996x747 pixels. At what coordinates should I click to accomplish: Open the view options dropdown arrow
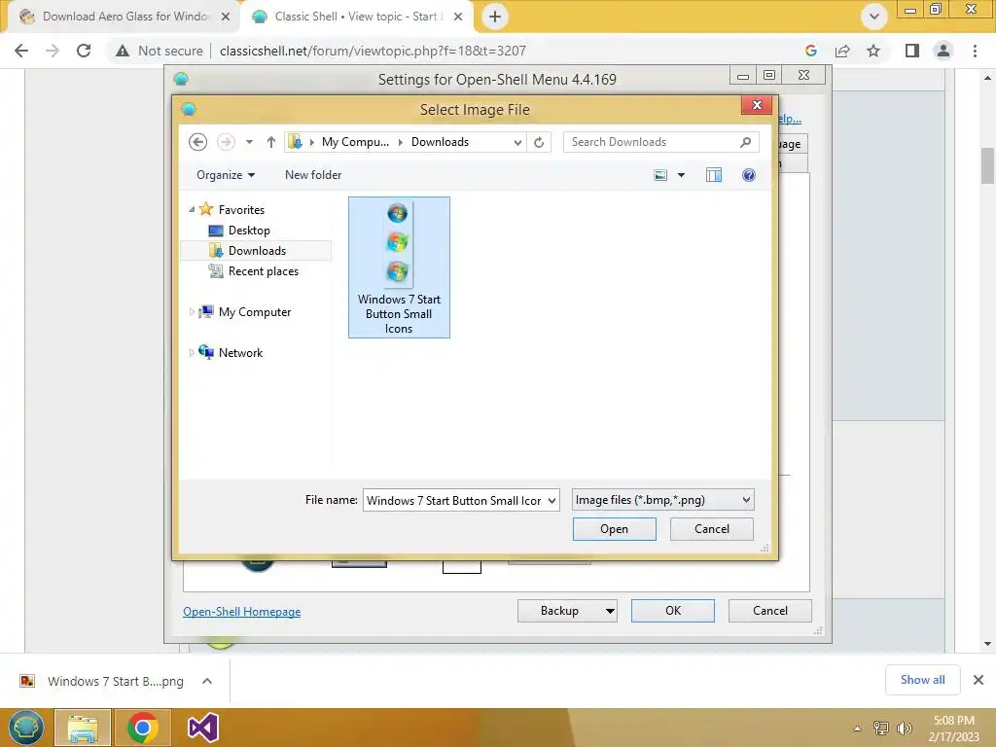(x=681, y=175)
